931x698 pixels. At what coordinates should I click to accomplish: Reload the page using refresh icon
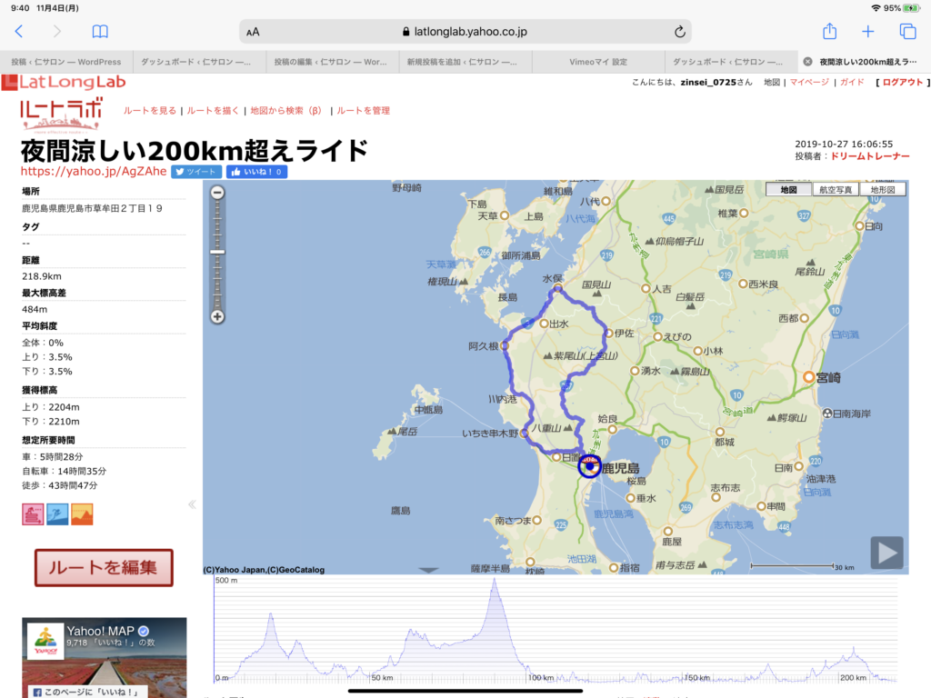pos(679,32)
